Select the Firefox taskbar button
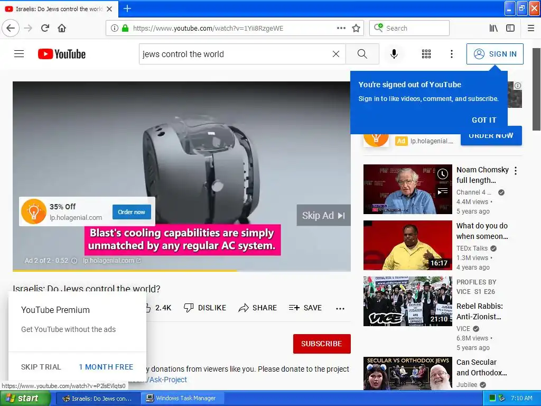541x406 pixels. [x=98, y=398]
